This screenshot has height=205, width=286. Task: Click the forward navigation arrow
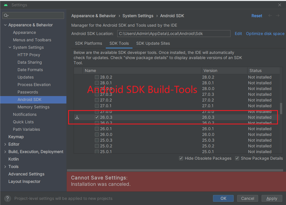(278, 16)
